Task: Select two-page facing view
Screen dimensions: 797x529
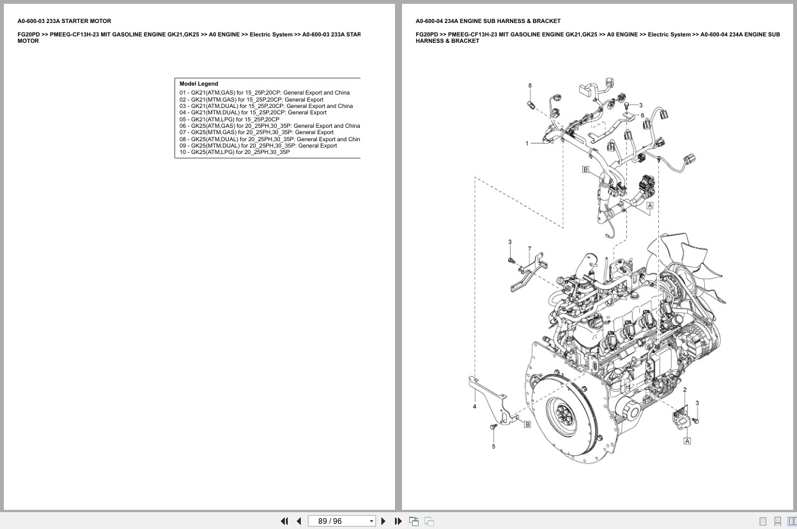Action: [x=793, y=521]
